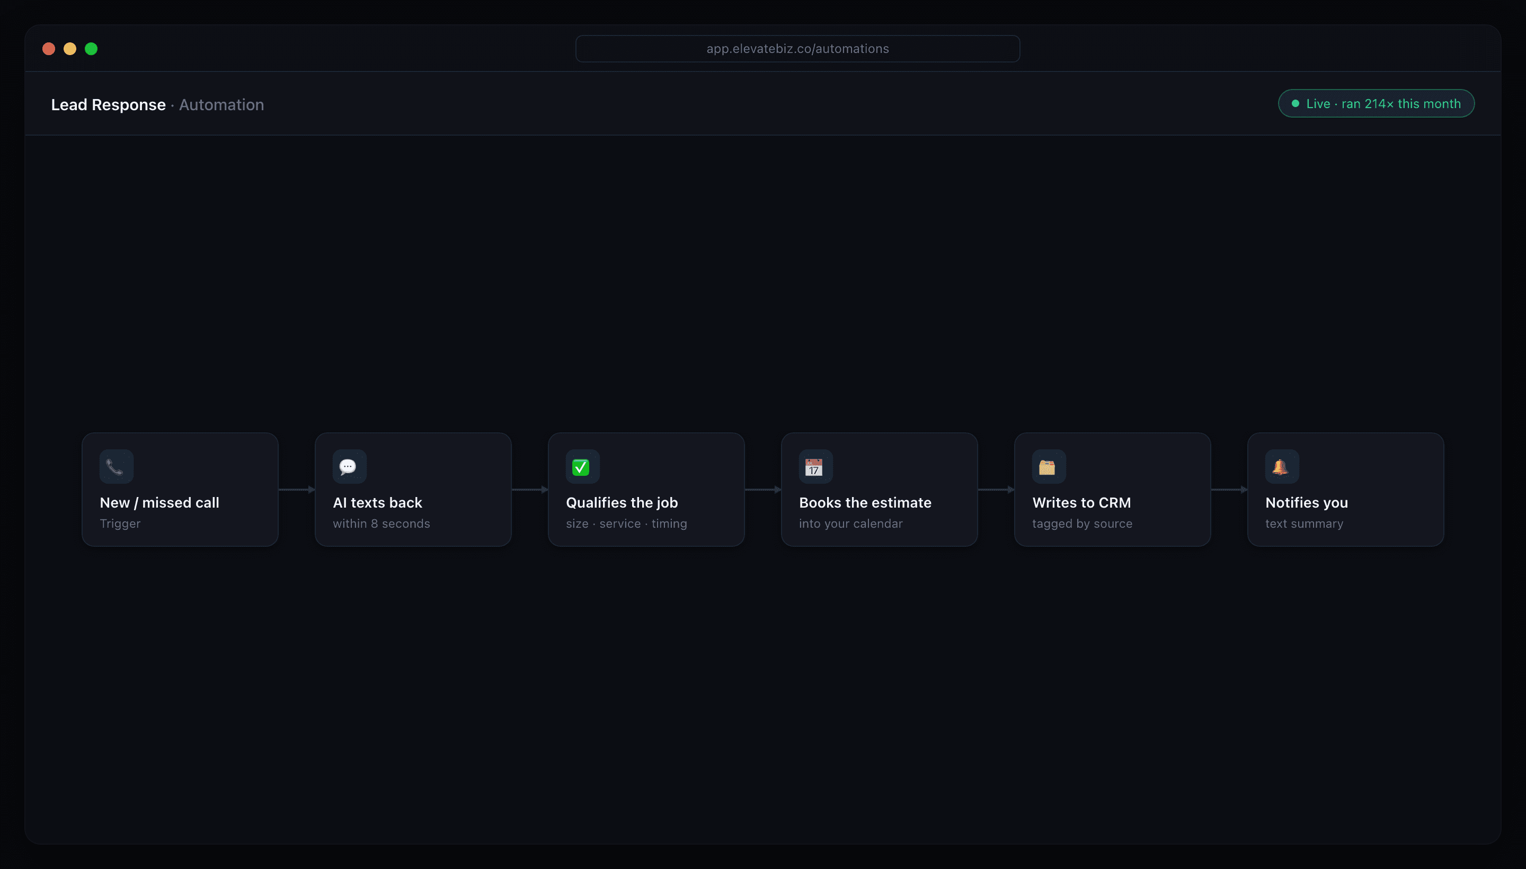Click the calendar icon on Books the estimate
1526x869 pixels.
pos(815,466)
